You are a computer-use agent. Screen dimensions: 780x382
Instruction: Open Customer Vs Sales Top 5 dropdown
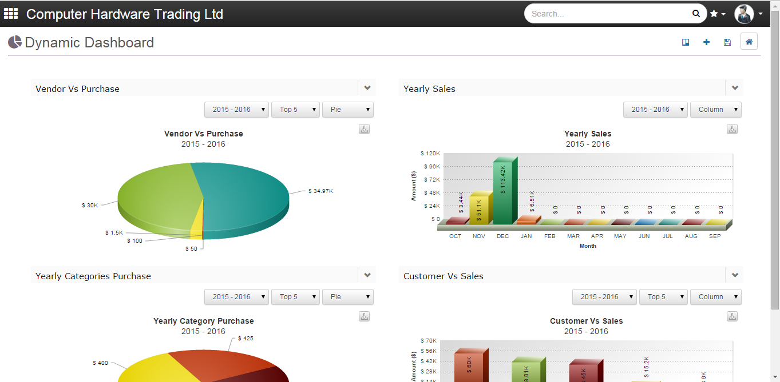tap(663, 297)
